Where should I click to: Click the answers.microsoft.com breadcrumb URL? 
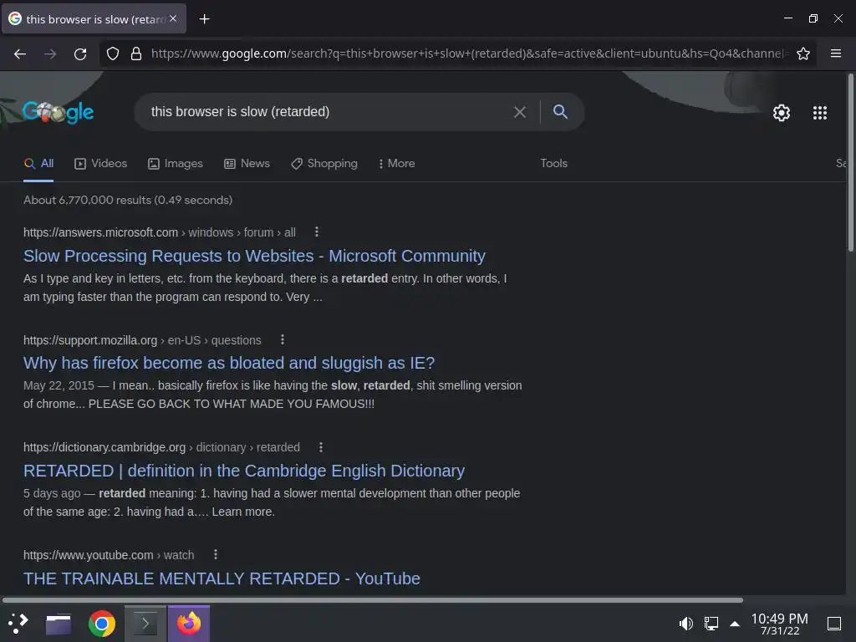click(x=160, y=232)
